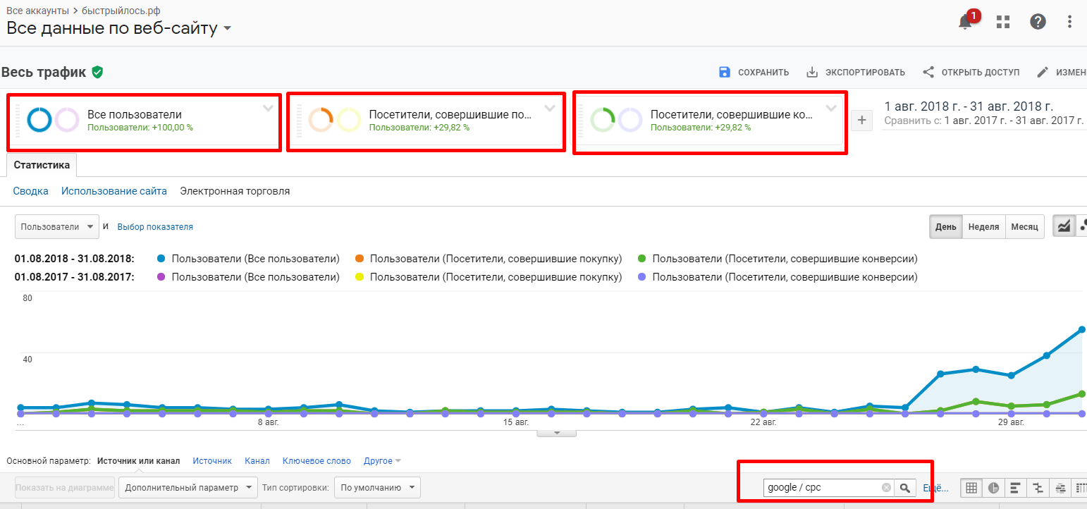The image size is (1087, 509).
Task: Select the Неделя chart interval
Action: (983, 226)
